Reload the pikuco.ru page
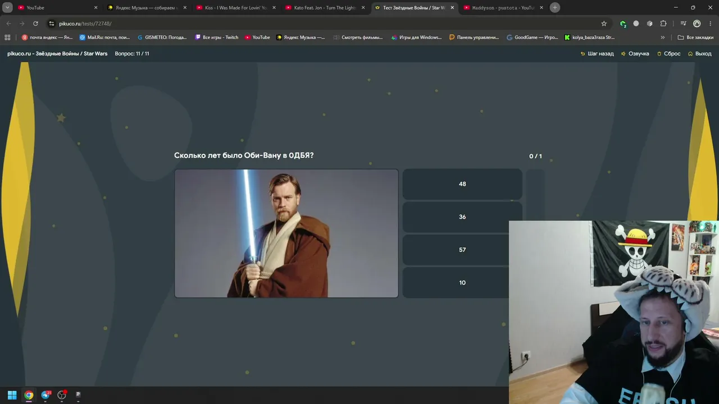719x404 pixels. (x=35, y=24)
